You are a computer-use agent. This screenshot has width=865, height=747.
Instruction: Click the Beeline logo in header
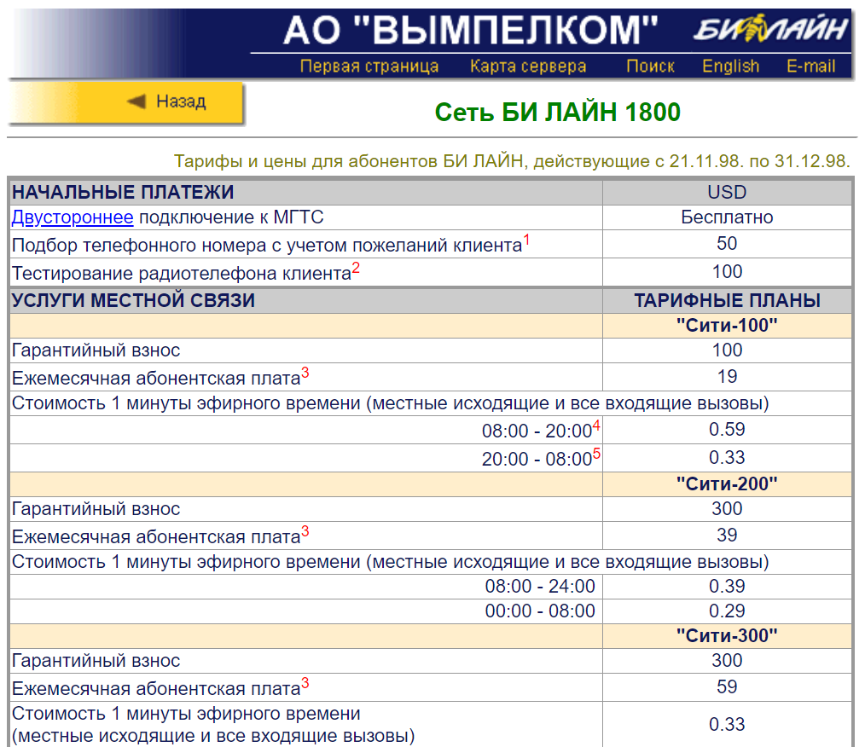click(x=770, y=28)
